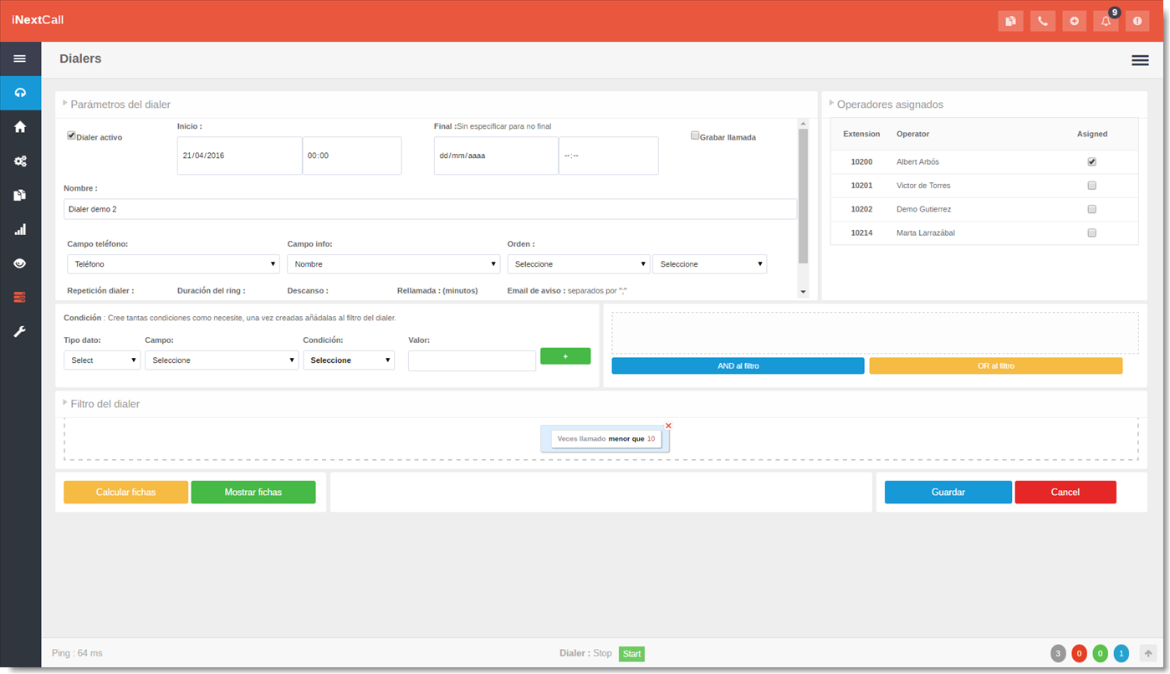Open the hamburger menu next to Dialers title
Viewport: 1170px width, 674px height.
click(1139, 60)
